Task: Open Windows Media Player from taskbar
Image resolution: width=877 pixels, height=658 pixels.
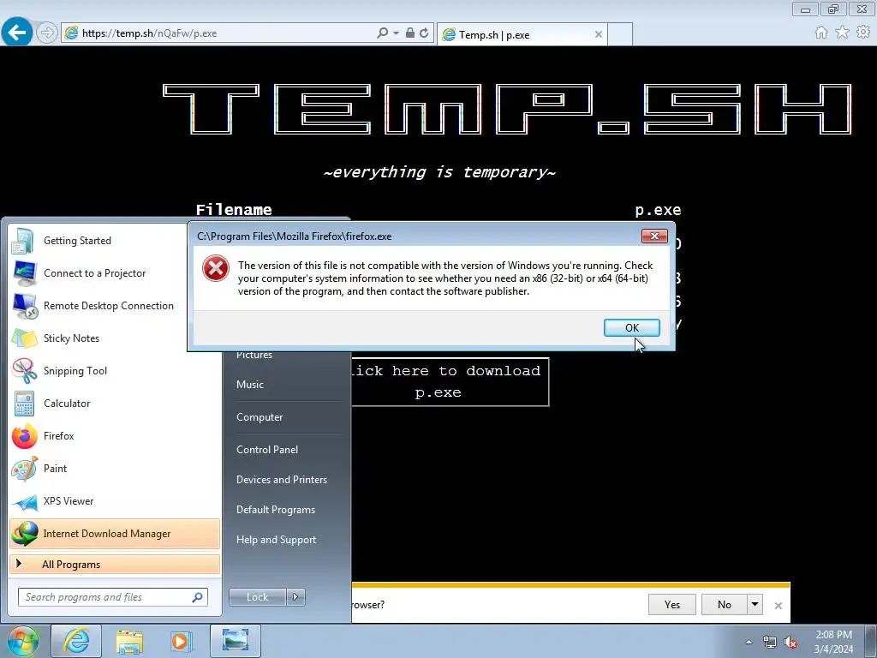Action: [x=180, y=641]
